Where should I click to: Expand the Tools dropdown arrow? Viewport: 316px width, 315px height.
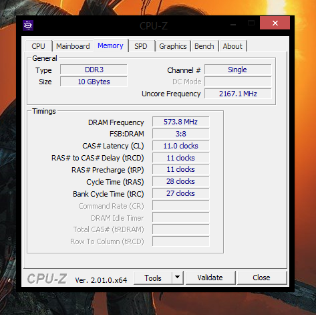pyautogui.click(x=178, y=278)
